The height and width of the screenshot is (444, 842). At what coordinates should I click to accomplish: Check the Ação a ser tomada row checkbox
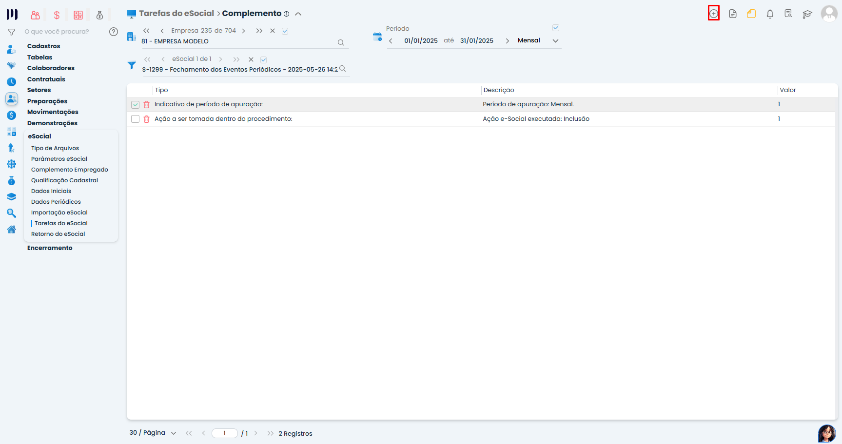tap(136, 119)
